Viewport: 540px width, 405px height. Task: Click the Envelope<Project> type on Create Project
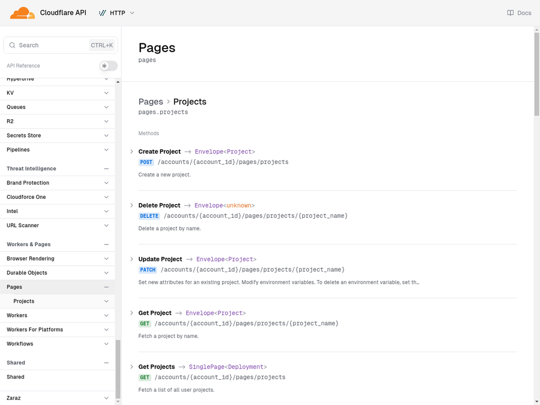(225, 151)
